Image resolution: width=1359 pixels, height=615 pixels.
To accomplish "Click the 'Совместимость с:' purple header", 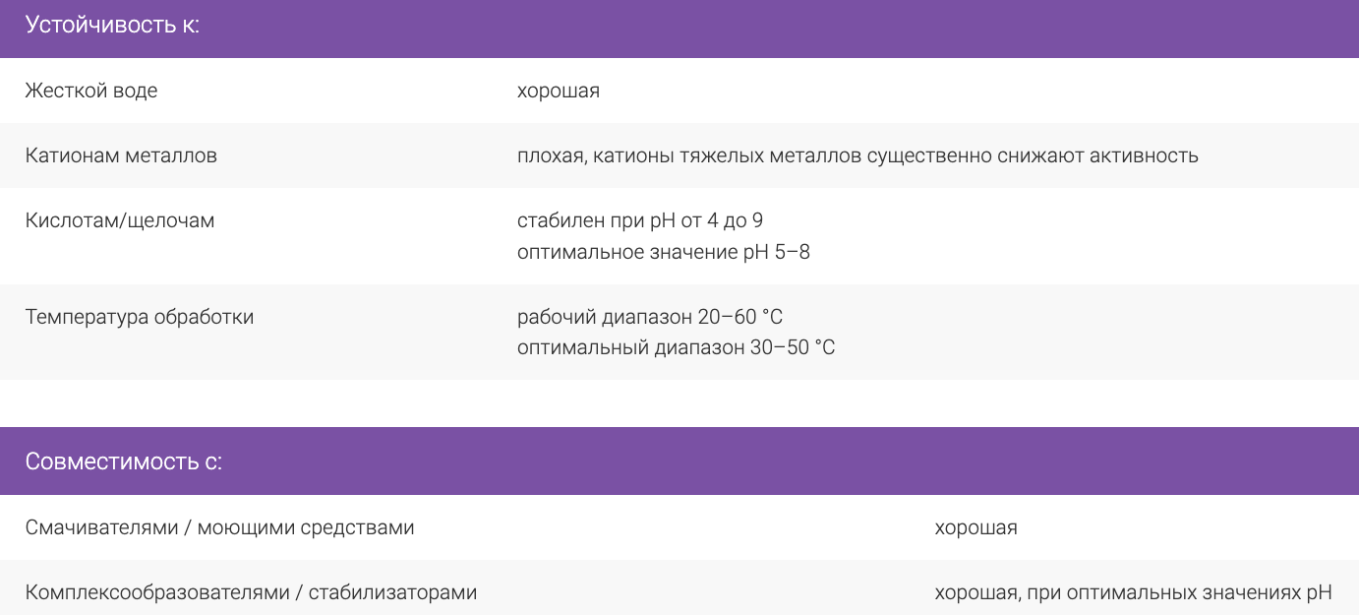I will pyautogui.click(x=124, y=461).
